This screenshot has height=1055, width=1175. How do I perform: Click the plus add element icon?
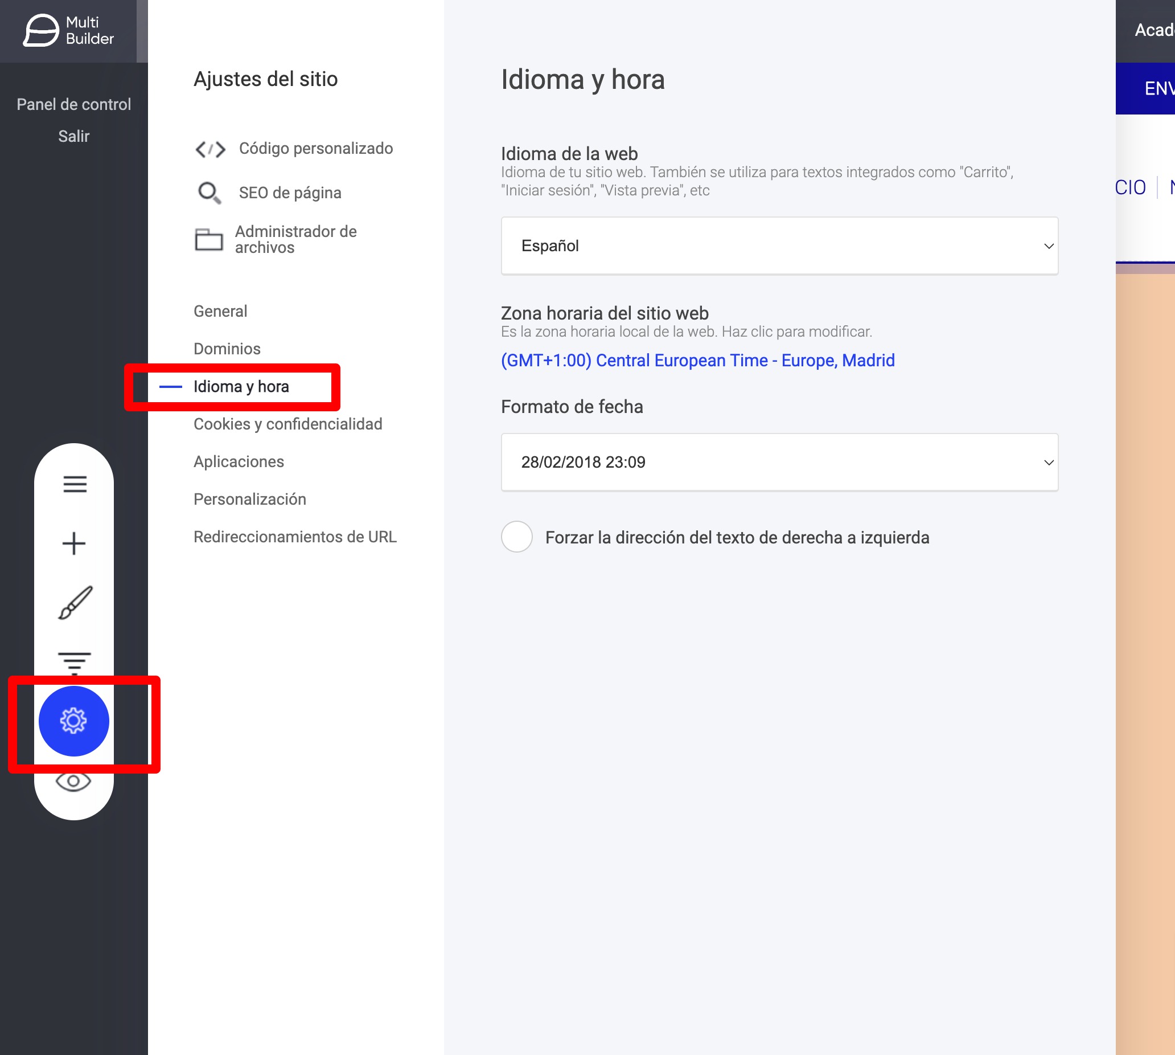[74, 543]
